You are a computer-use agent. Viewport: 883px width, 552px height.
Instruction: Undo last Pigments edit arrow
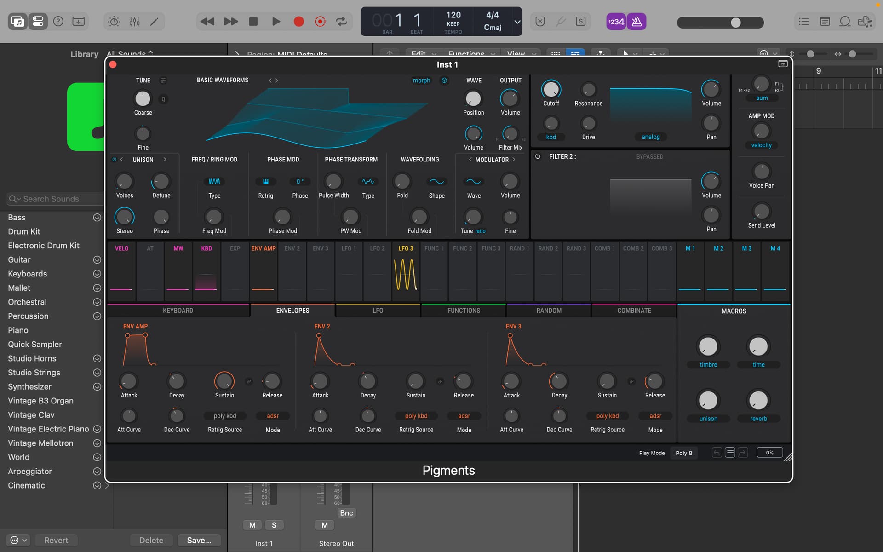click(x=717, y=453)
